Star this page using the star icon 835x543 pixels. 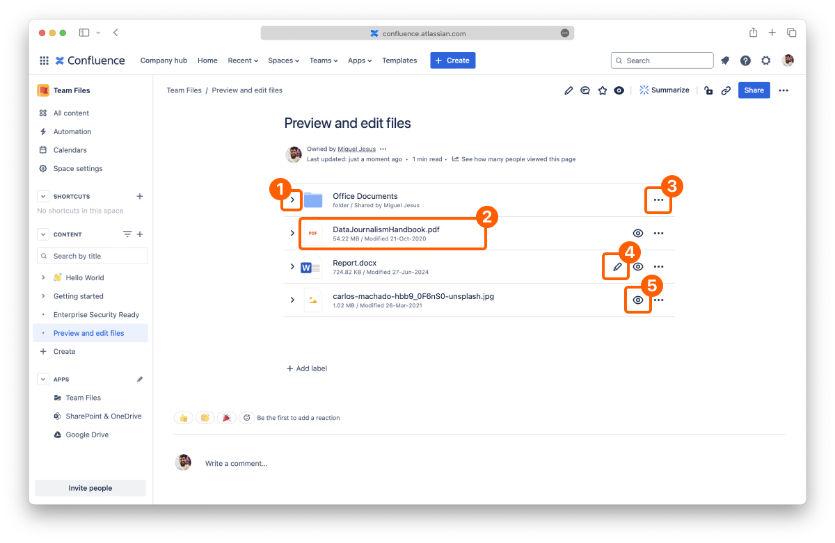(x=603, y=90)
